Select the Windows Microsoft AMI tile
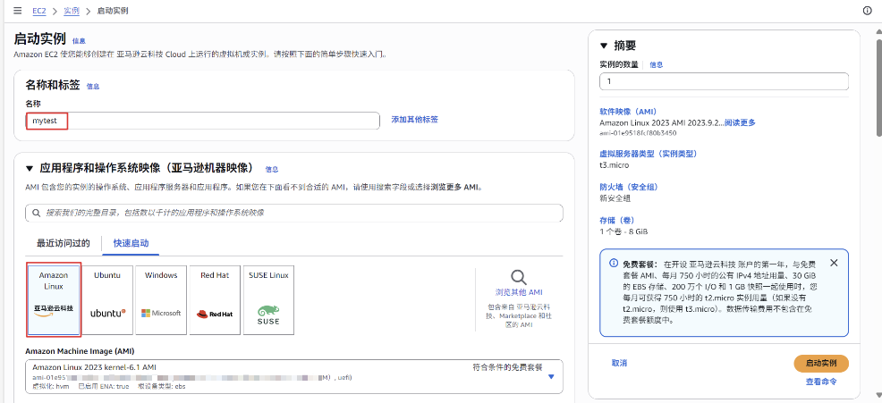The height and width of the screenshot is (403, 882). pyautogui.click(x=161, y=300)
